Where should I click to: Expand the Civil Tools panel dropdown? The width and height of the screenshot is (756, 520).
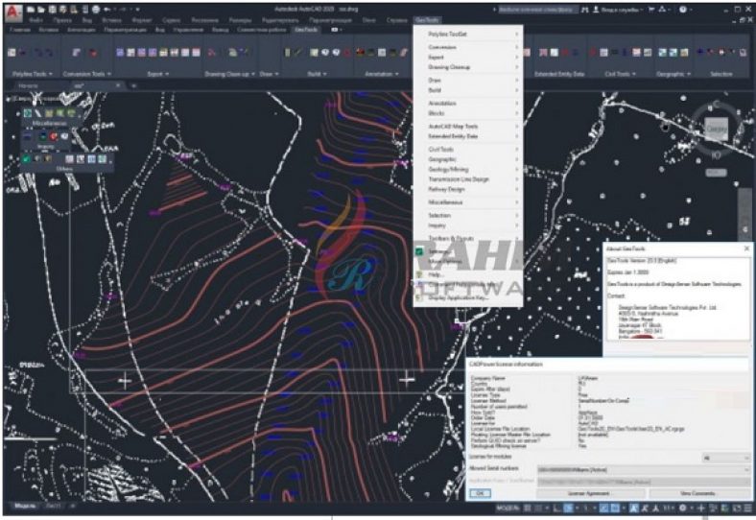tap(633, 74)
